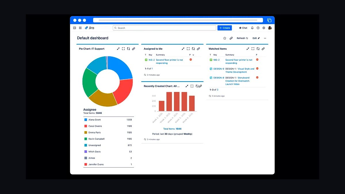Click the Default dashboard title
This screenshot has width=345, height=194.
(93, 38)
